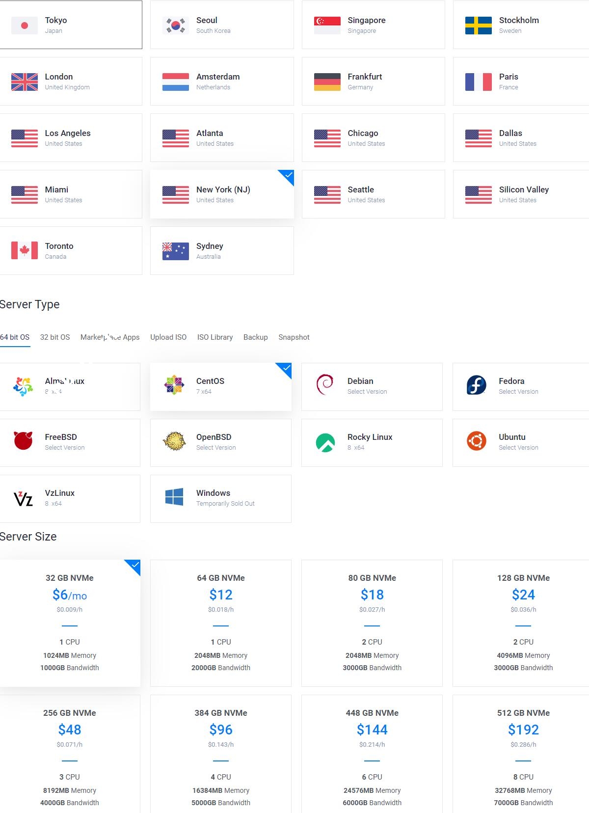
Task: Choose the 80 GB NVMe $18 plan
Action: (372, 623)
